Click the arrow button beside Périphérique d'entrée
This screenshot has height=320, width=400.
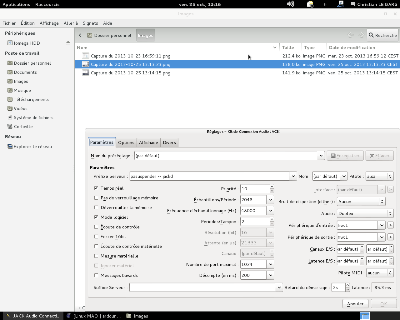pyautogui.click(x=390, y=225)
